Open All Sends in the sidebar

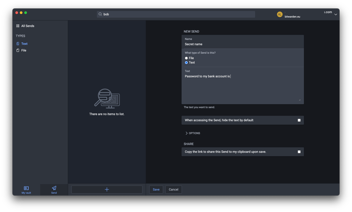point(25,26)
